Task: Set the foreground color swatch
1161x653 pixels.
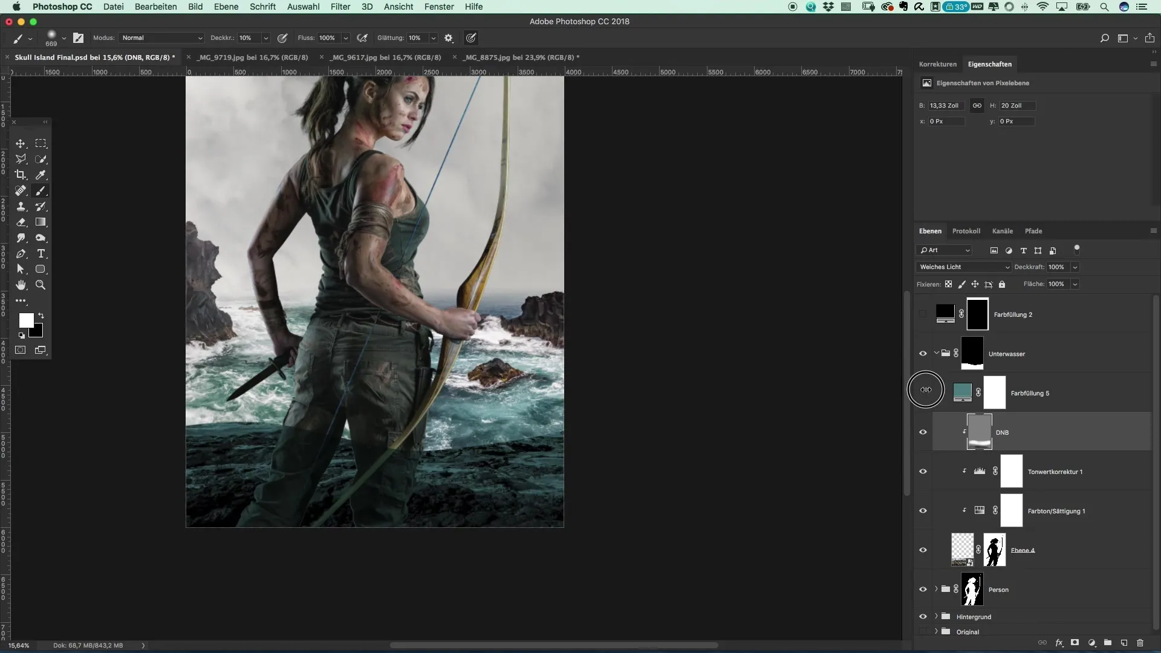Action: [x=26, y=320]
